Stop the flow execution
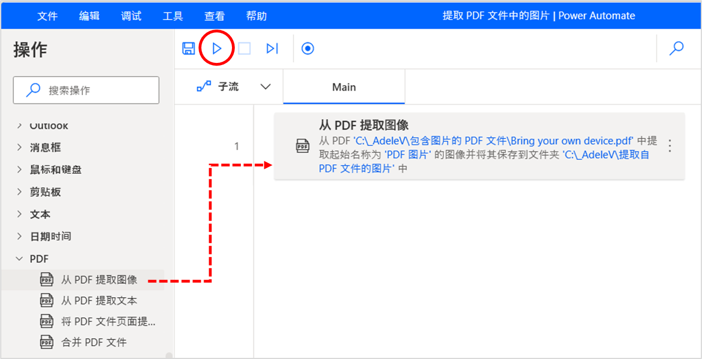The width and height of the screenshot is (702, 359). [x=244, y=48]
